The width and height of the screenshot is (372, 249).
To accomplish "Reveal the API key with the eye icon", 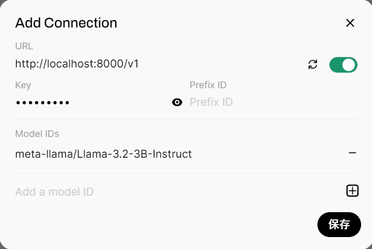I will tap(177, 102).
